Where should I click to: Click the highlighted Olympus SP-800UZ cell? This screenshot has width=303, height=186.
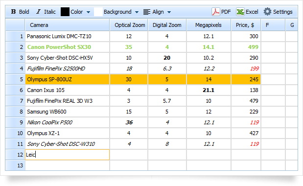click(67, 79)
